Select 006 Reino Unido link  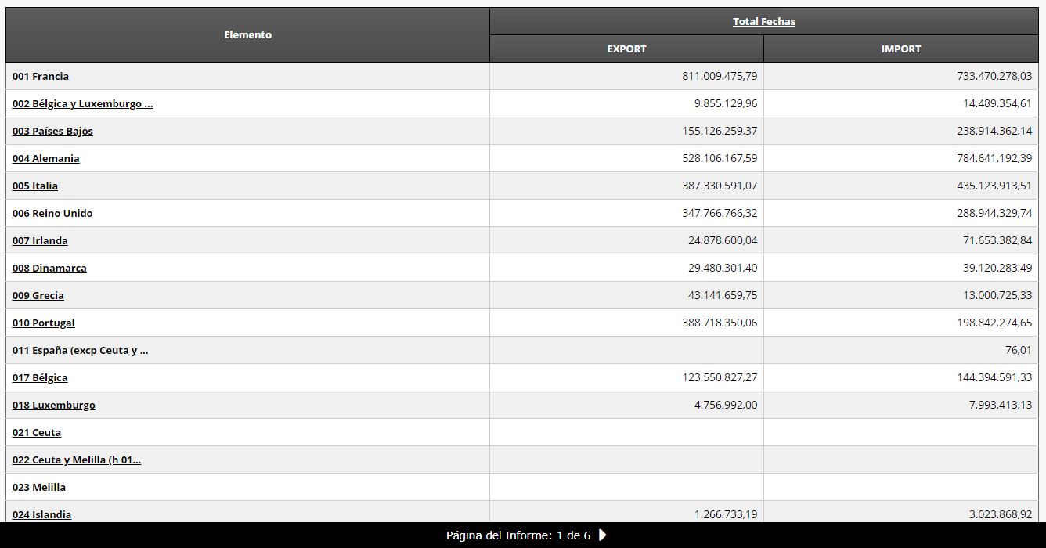52,214
